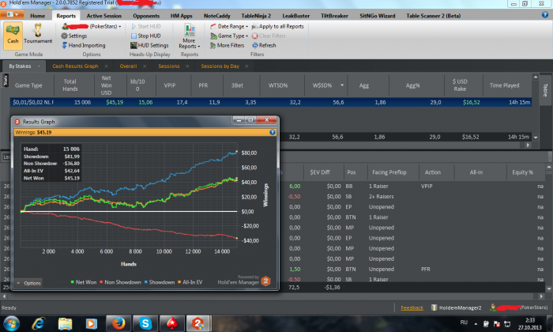Switch to Cash Results Graph report tab
553x332 pixels.
75,66
